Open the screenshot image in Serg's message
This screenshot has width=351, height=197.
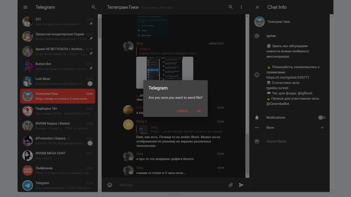[x=165, y=73]
